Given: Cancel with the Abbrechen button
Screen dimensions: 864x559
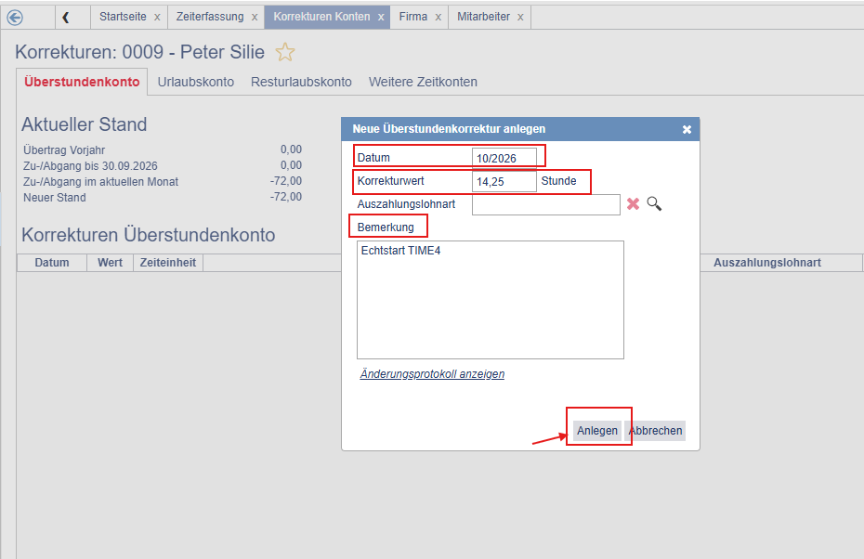Looking at the screenshot, I should pos(655,431).
